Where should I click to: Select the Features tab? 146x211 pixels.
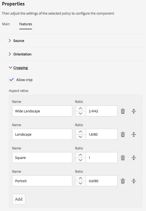[x=26, y=24]
